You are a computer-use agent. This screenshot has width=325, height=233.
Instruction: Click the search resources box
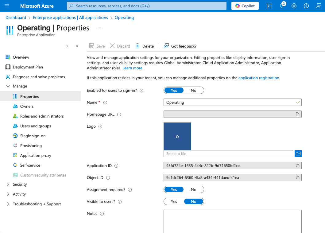[x=146, y=6]
